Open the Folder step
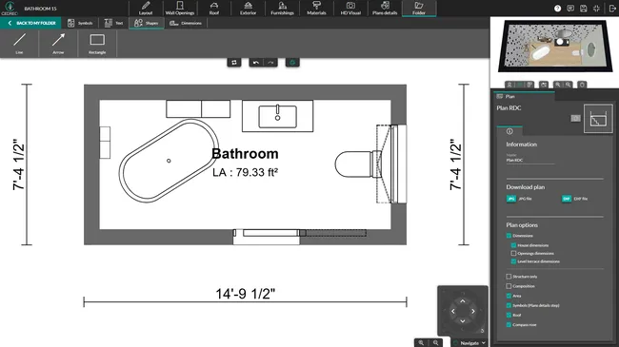The height and width of the screenshot is (347, 619). (x=419, y=9)
